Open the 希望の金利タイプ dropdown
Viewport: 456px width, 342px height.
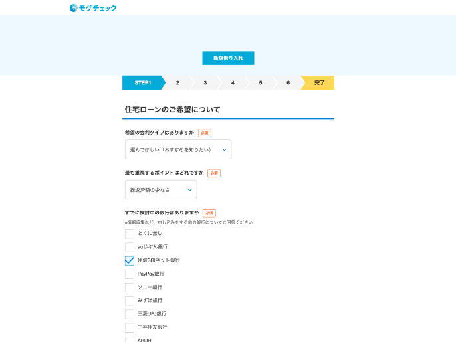(x=178, y=150)
